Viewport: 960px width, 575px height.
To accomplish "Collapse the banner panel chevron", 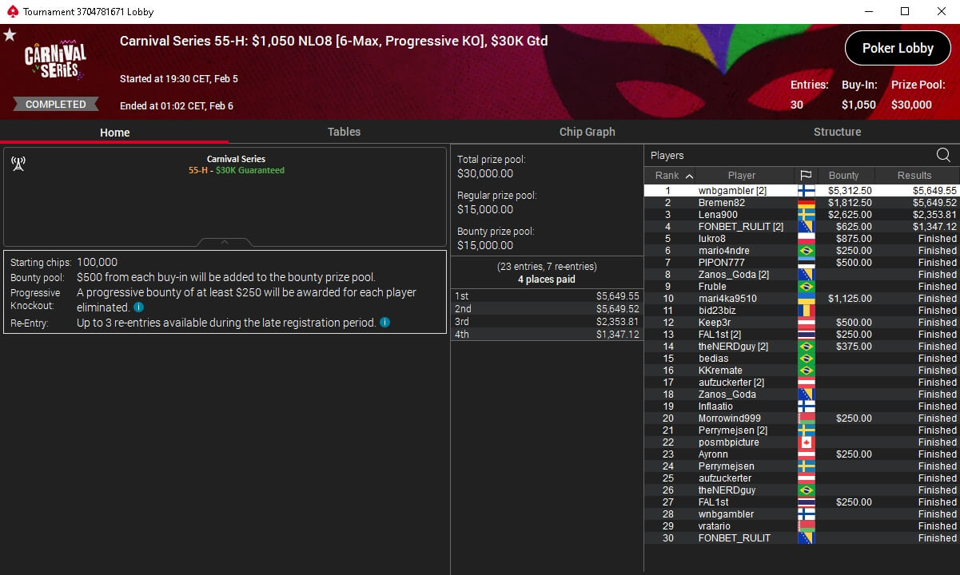I will pyautogui.click(x=225, y=241).
